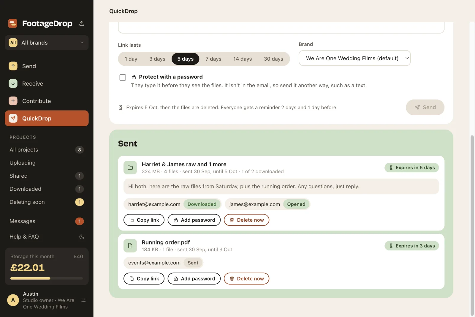Click the Expires in 5 days badge
The image size is (475, 317).
click(x=411, y=168)
